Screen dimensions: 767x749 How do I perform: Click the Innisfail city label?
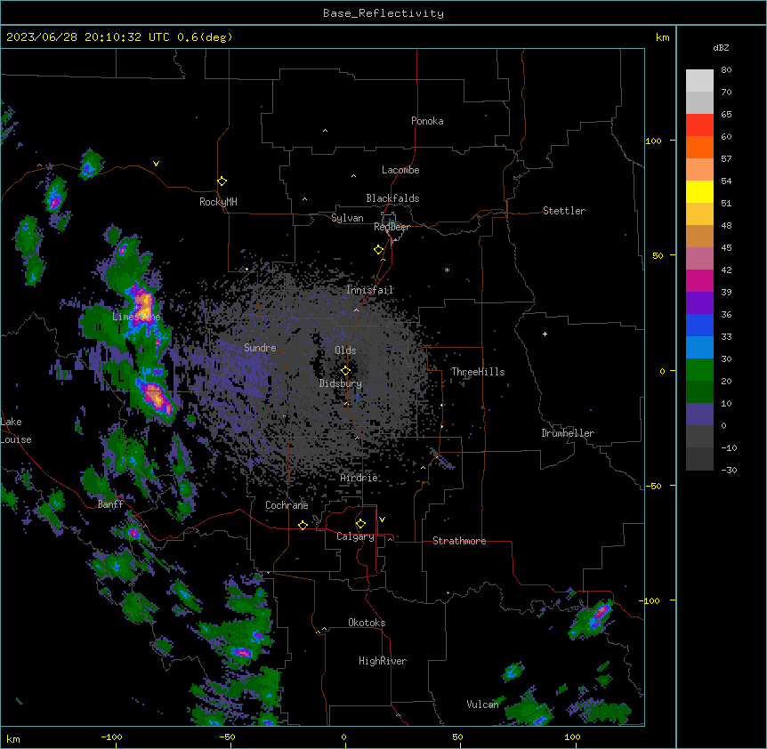pos(370,290)
